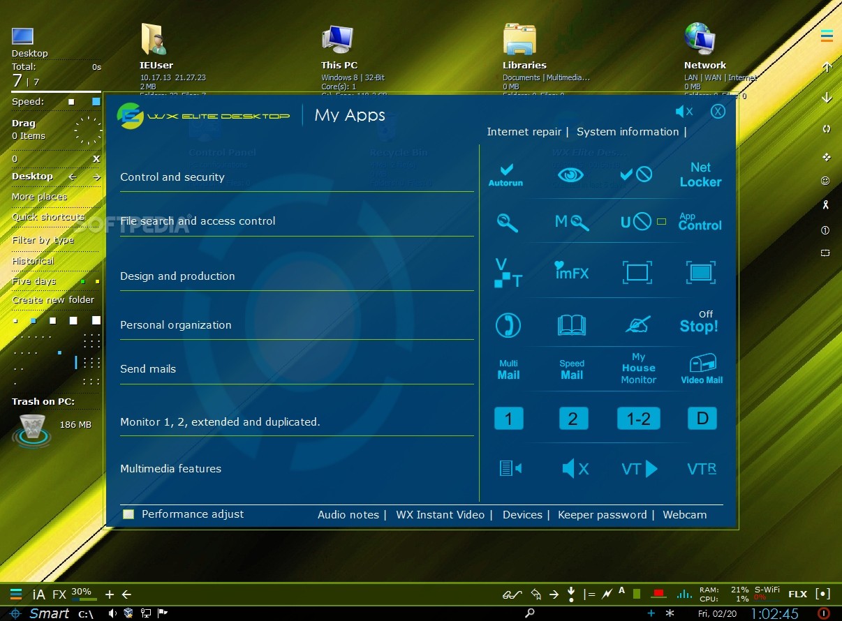Screen dimensions: 842x621
Task: Select monitor 1 button
Action: 509,419
